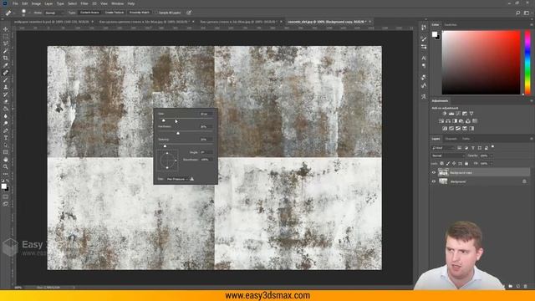Viewport: 535px width, 301px height.
Task: Select the Pen tool
Action: coord(6,130)
